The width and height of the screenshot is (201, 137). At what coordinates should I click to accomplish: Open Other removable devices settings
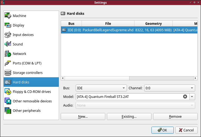point(31,101)
